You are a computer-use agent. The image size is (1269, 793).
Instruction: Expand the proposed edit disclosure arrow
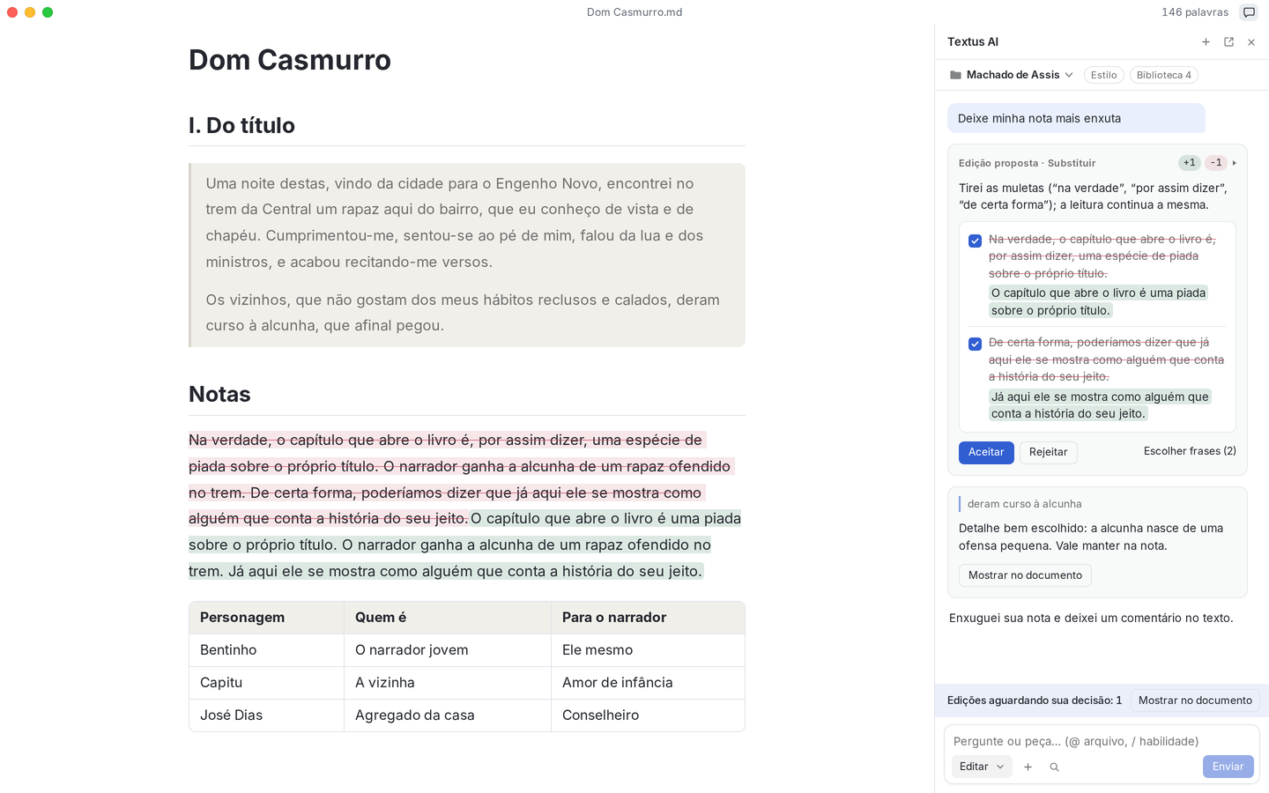1235,163
